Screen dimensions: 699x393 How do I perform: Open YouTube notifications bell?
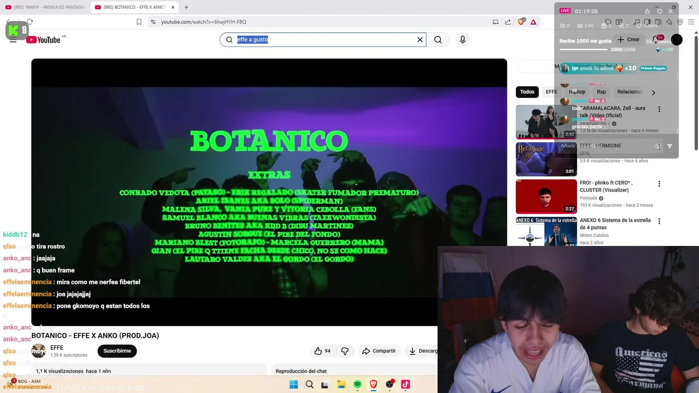[657, 39]
